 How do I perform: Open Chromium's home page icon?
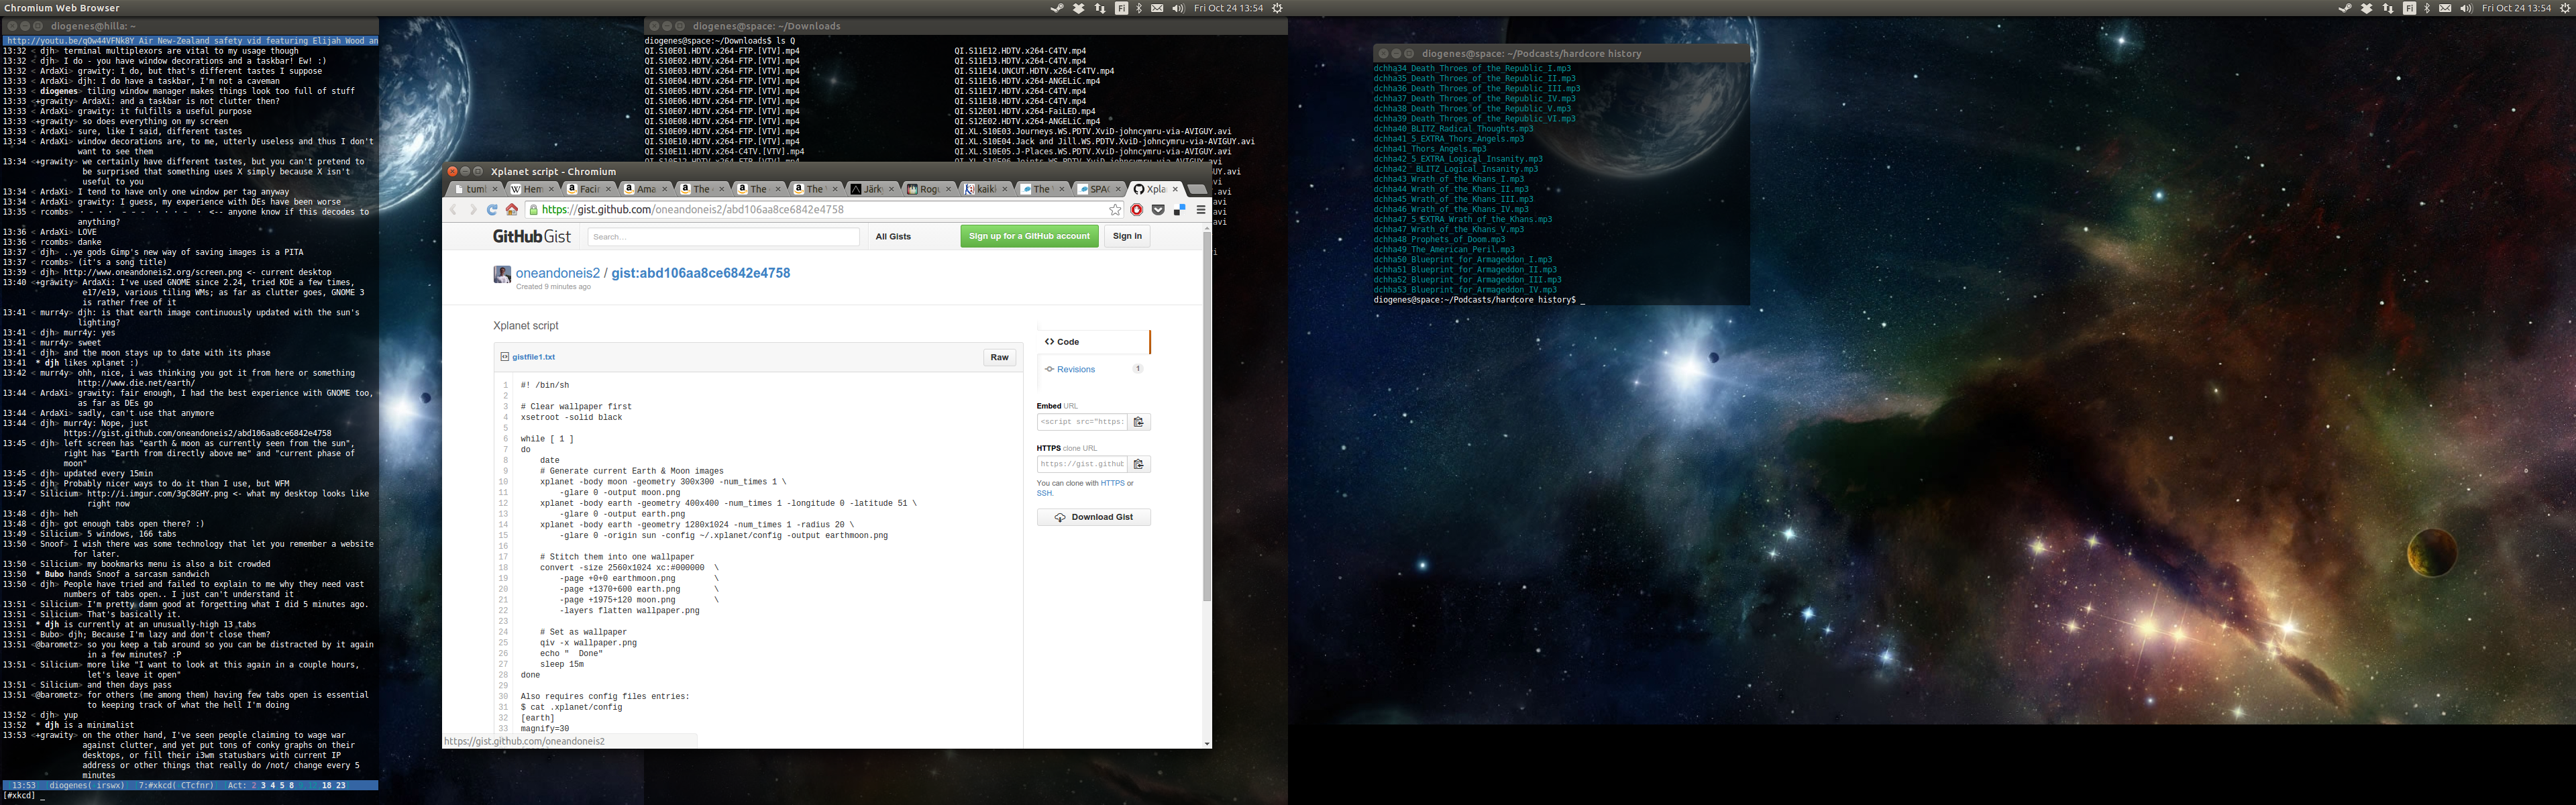(x=512, y=210)
